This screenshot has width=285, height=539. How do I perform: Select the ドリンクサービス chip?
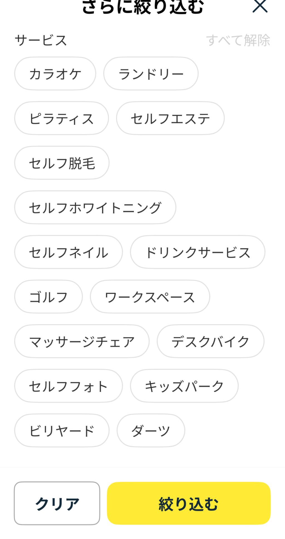point(198,252)
